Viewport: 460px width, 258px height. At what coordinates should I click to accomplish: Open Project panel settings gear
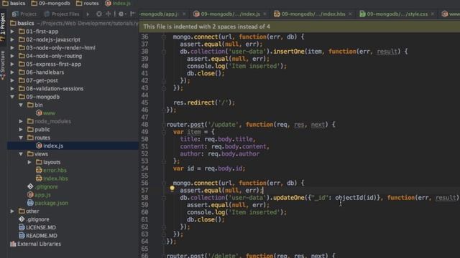click(x=121, y=14)
